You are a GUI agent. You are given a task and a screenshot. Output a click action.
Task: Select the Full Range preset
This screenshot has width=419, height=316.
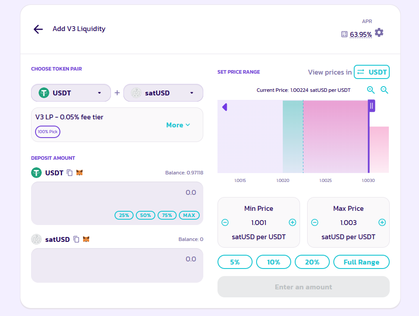(361, 262)
